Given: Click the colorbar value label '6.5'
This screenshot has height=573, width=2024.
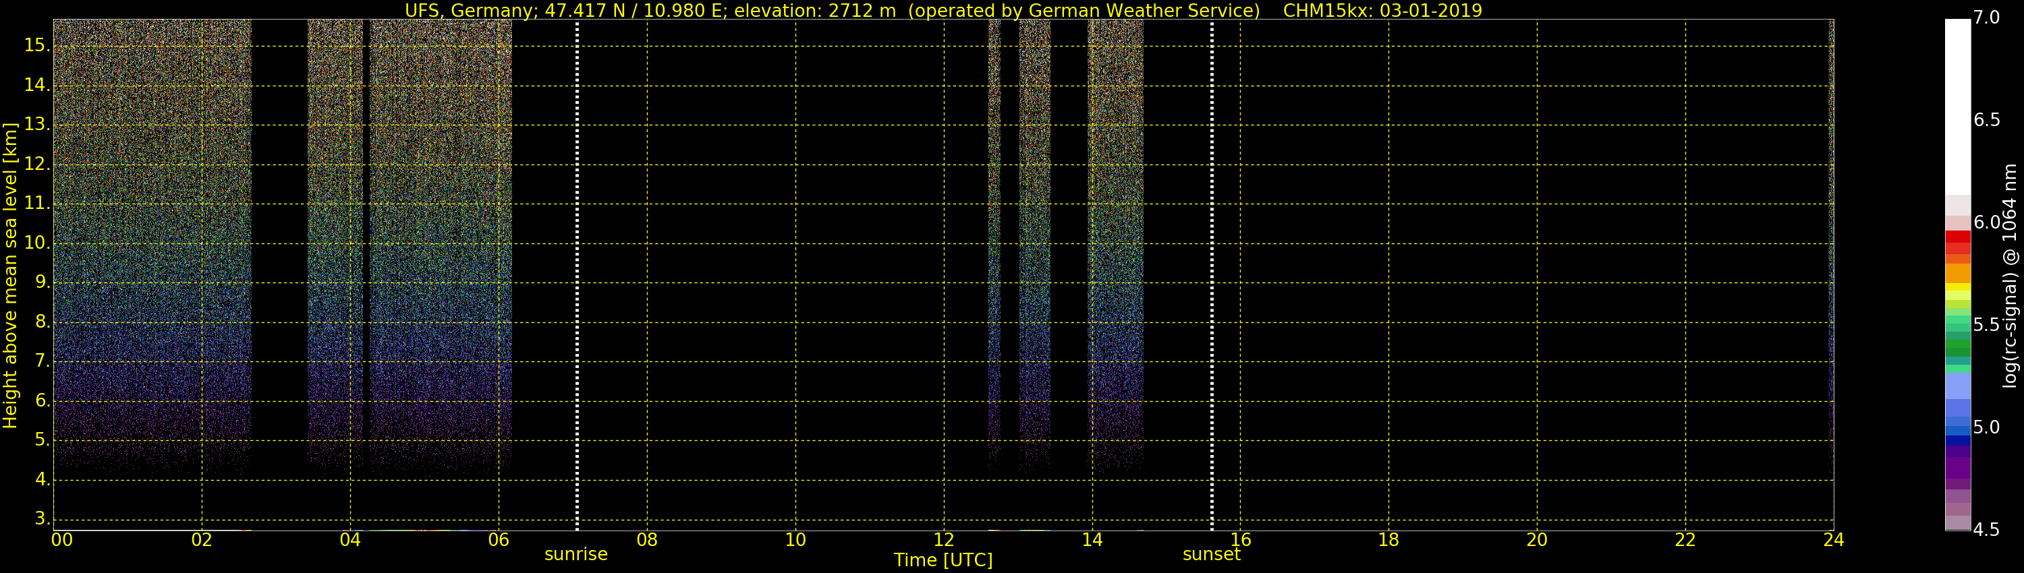Looking at the screenshot, I should pos(1987,120).
